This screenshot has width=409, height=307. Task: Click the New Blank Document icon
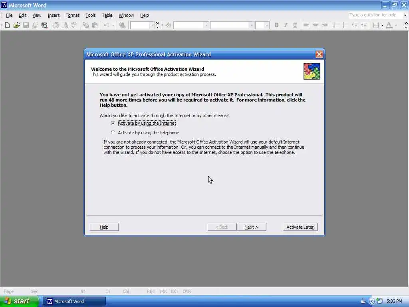[7, 25]
